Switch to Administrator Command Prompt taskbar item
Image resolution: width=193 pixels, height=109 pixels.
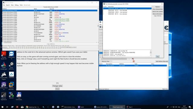(68, 107)
